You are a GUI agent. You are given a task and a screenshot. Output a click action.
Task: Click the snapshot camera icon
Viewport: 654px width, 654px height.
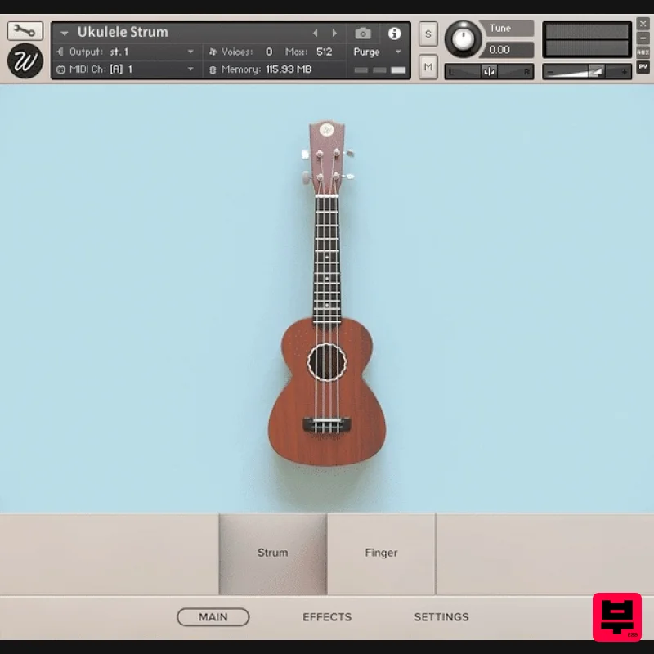point(364,34)
